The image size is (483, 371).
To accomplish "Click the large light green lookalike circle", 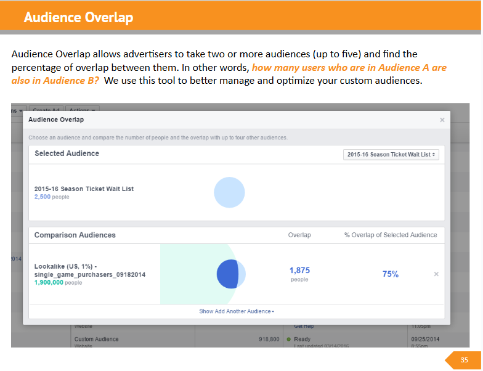I will tap(185, 274).
